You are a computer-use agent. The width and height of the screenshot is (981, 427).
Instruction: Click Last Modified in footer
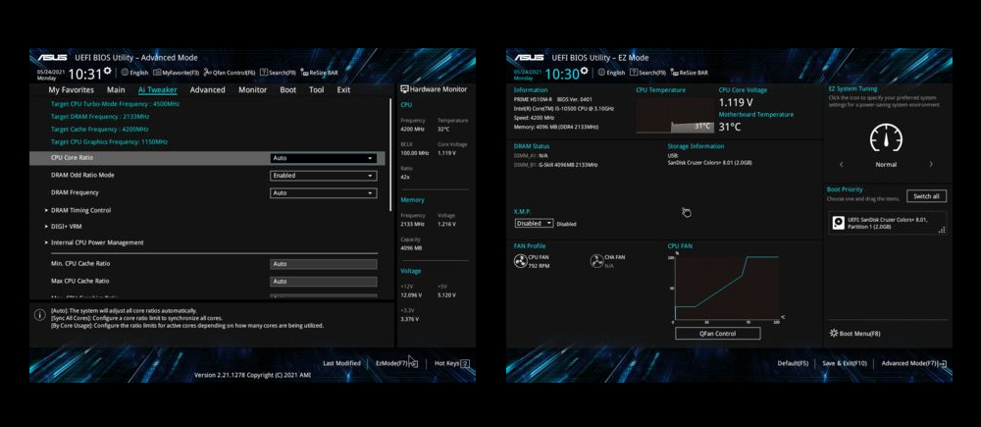(x=341, y=363)
